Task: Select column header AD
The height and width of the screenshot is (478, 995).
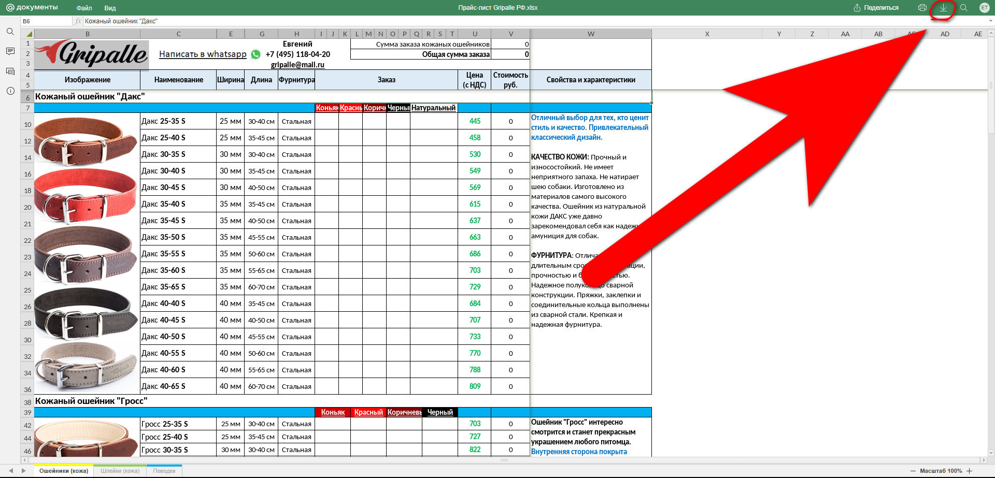Action: (x=945, y=34)
